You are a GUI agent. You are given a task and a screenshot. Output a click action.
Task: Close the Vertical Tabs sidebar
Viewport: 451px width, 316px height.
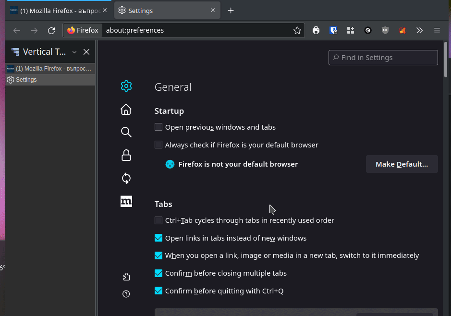(86, 52)
